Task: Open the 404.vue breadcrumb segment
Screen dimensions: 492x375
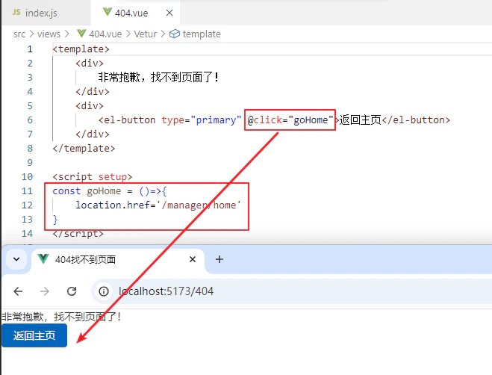Action: click(x=105, y=34)
